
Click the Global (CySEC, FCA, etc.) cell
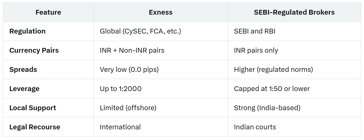(140, 31)
